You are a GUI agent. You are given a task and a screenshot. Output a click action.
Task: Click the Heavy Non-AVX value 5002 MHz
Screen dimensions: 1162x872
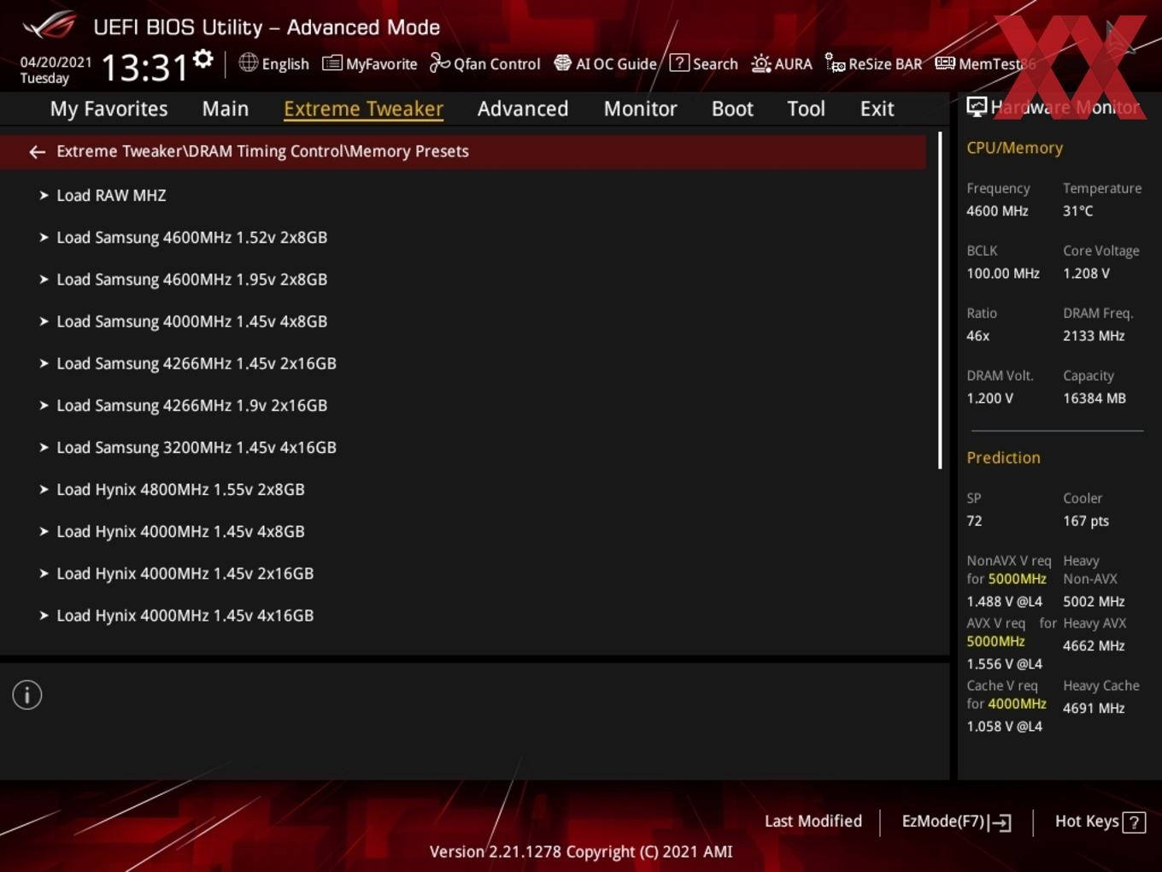tap(1094, 602)
